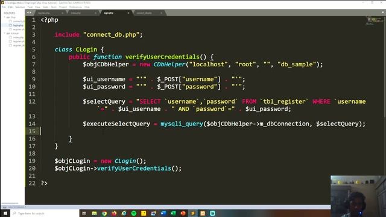Open Sublime Text taskbar icon

tap(193, 213)
